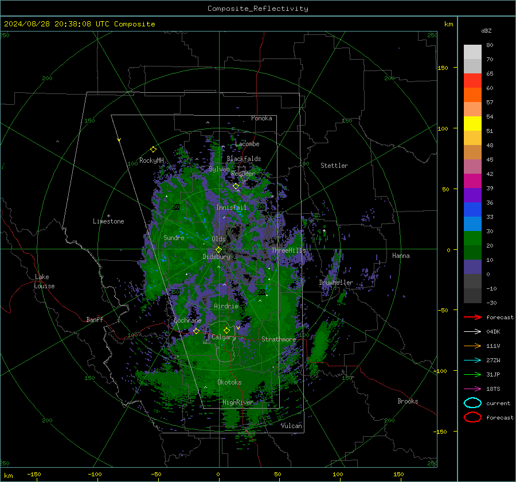The height and width of the screenshot is (482, 516).
Task: Select the bright green 20–30 dBZ swatch
Action: 472,238
